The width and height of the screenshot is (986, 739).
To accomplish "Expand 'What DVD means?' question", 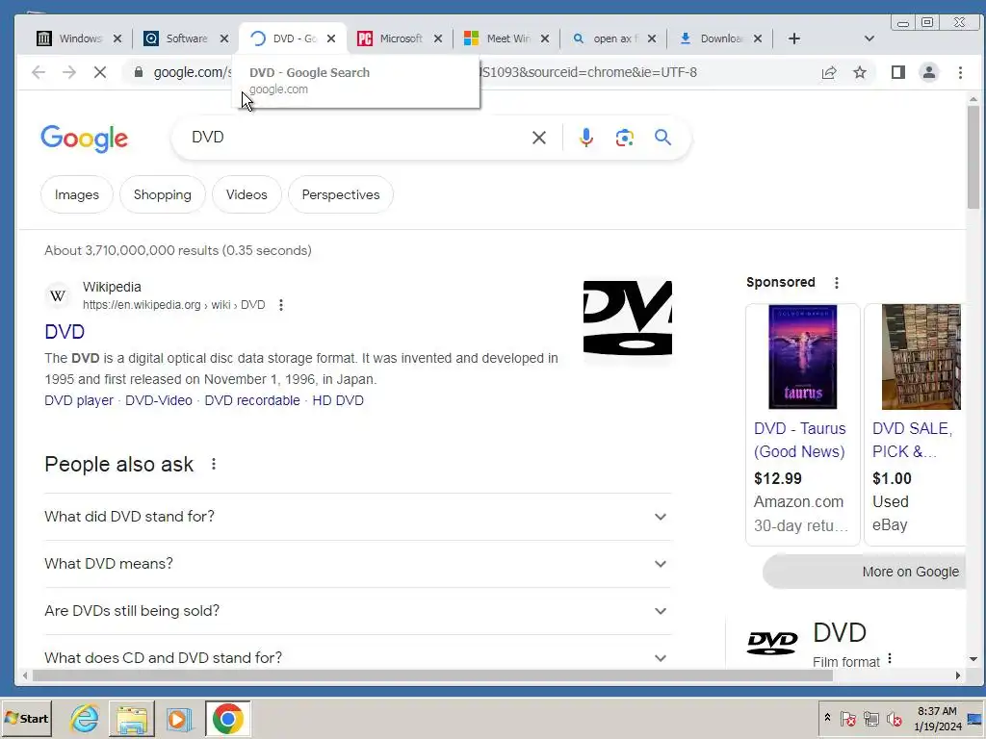I will pyautogui.click(x=358, y=564).
